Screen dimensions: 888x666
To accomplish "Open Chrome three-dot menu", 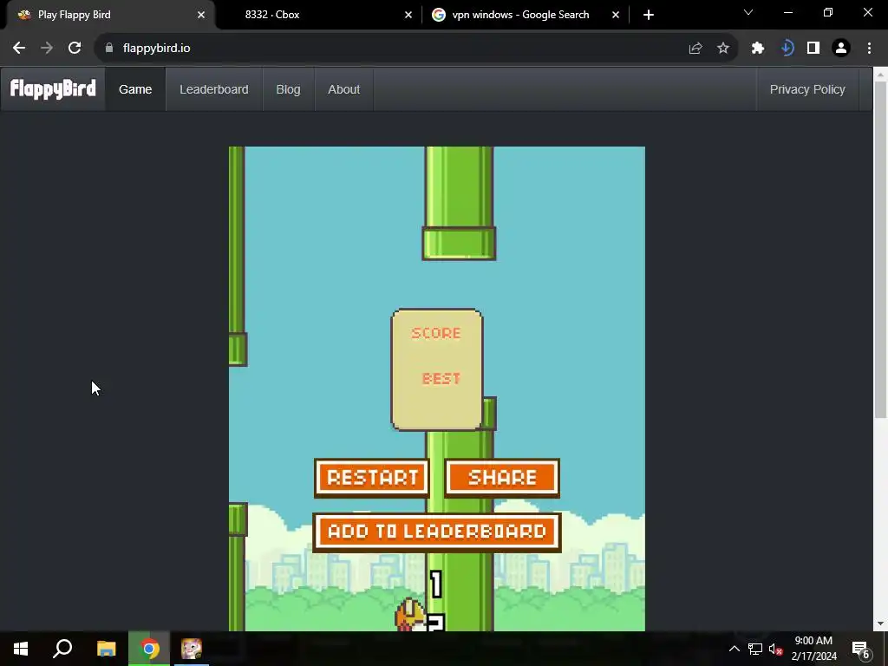I will (x=869, y=49).
